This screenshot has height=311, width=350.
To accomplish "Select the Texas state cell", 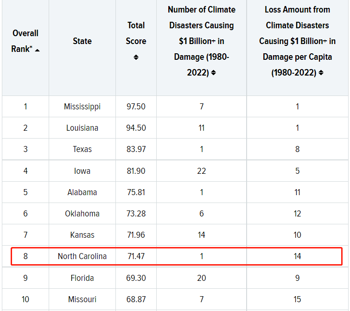I will click(x=82, y=149).
